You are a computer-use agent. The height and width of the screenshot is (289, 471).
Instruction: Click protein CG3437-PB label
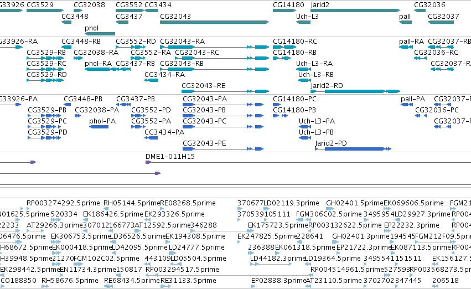136,99
